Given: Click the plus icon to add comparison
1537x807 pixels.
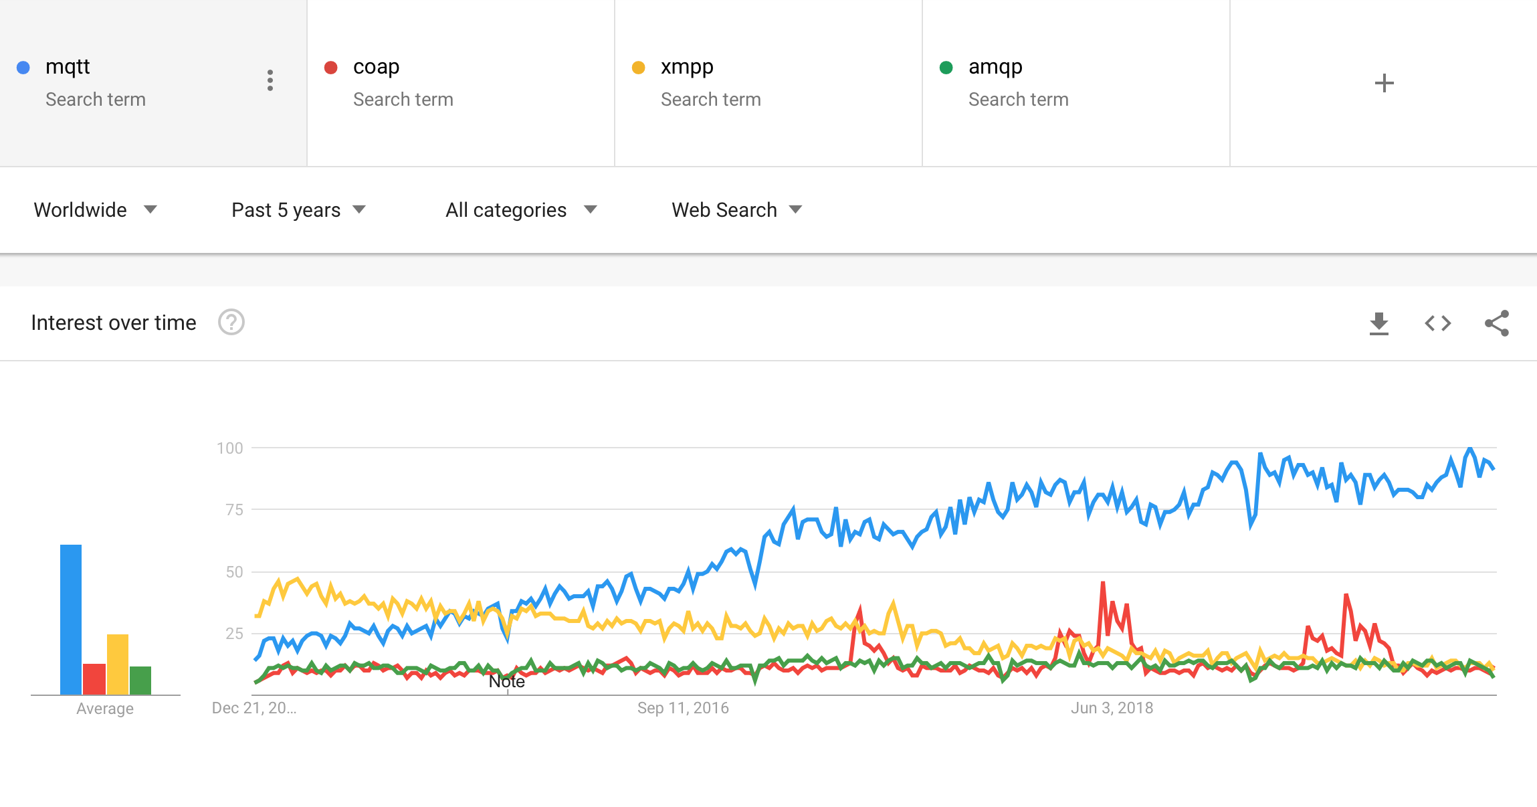Looking at the screenshot, I should [x=1384, y=83].
